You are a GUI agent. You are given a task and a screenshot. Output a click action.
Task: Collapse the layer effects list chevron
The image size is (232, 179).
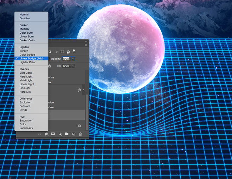[84, 90]
